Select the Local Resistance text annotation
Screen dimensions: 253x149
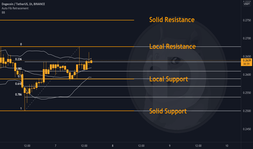tap(172, 47)
